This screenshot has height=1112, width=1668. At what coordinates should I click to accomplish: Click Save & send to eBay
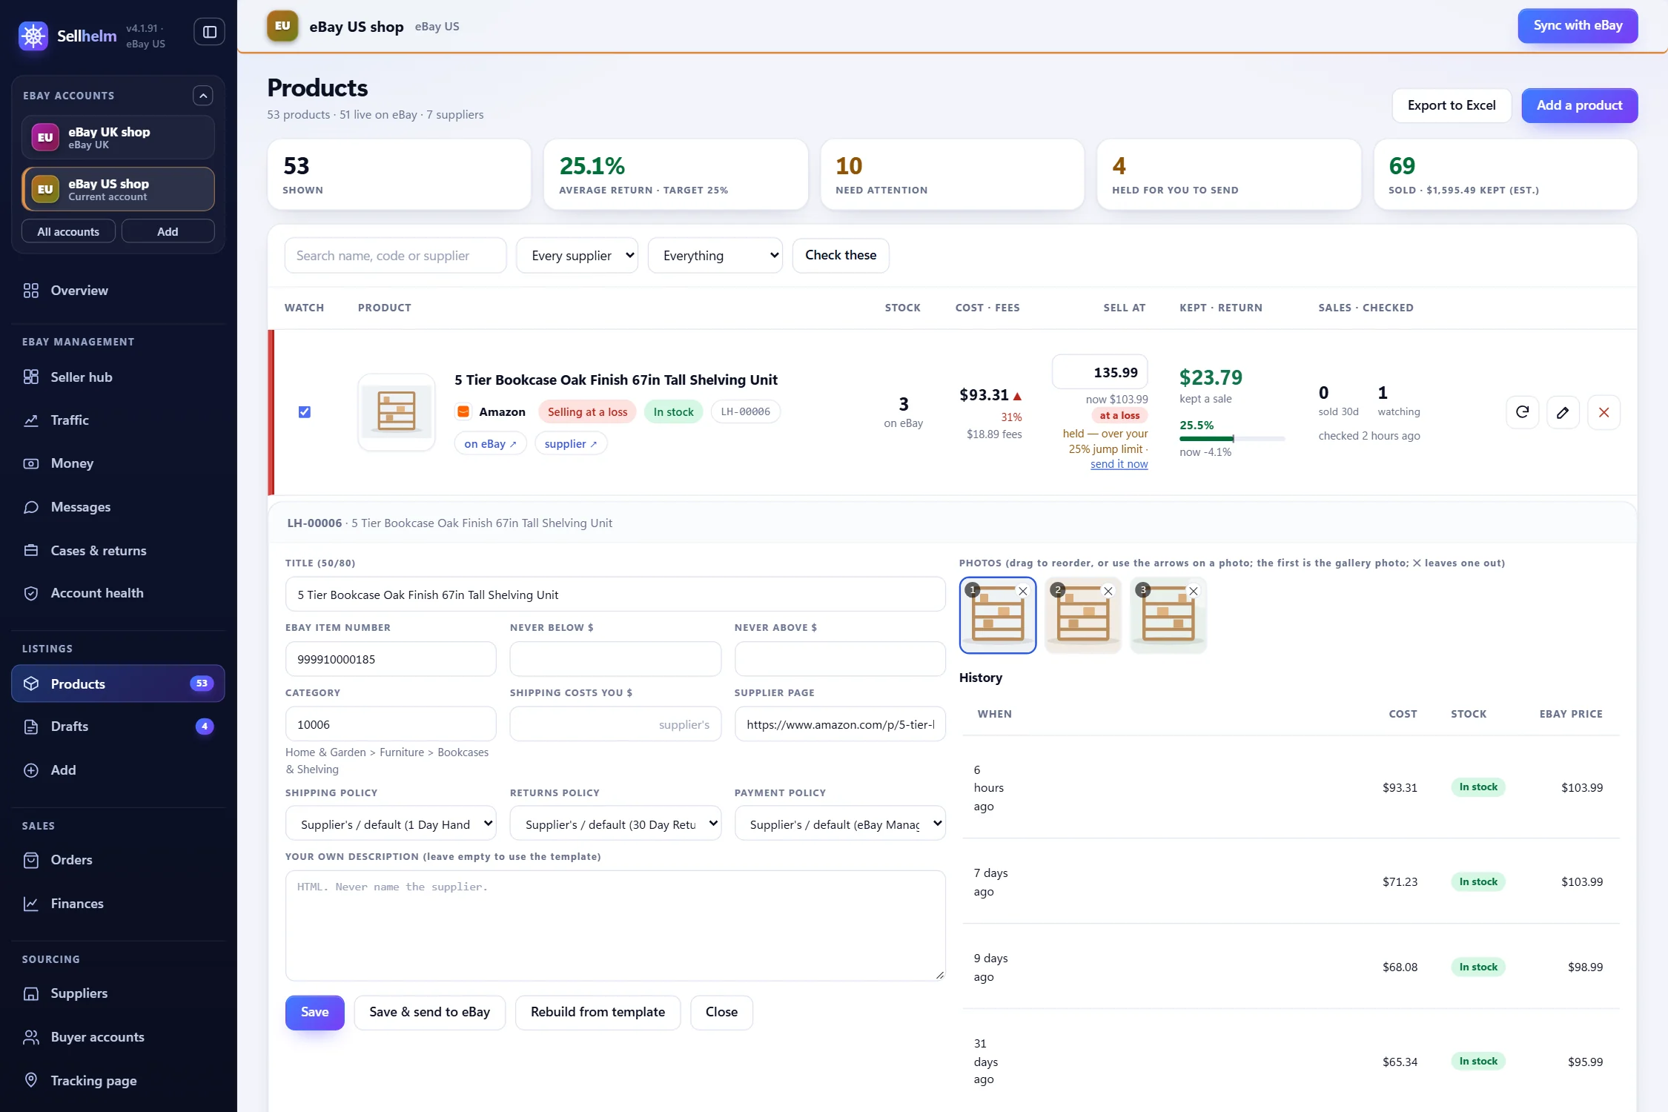click(x=429, y=1012)
